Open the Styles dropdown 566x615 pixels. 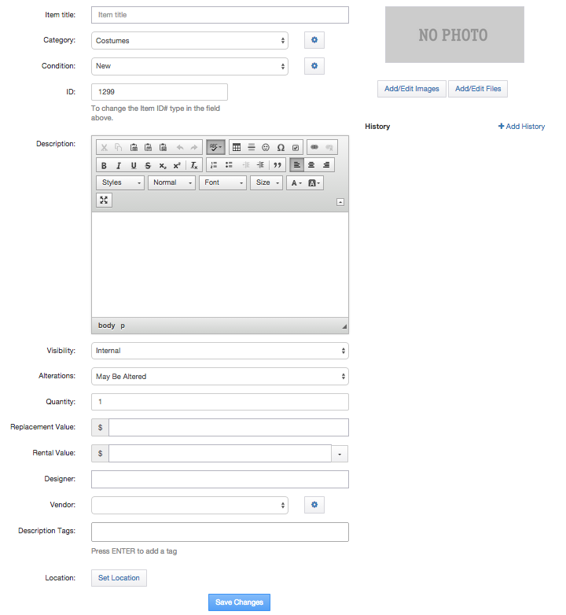pos(120,182)
